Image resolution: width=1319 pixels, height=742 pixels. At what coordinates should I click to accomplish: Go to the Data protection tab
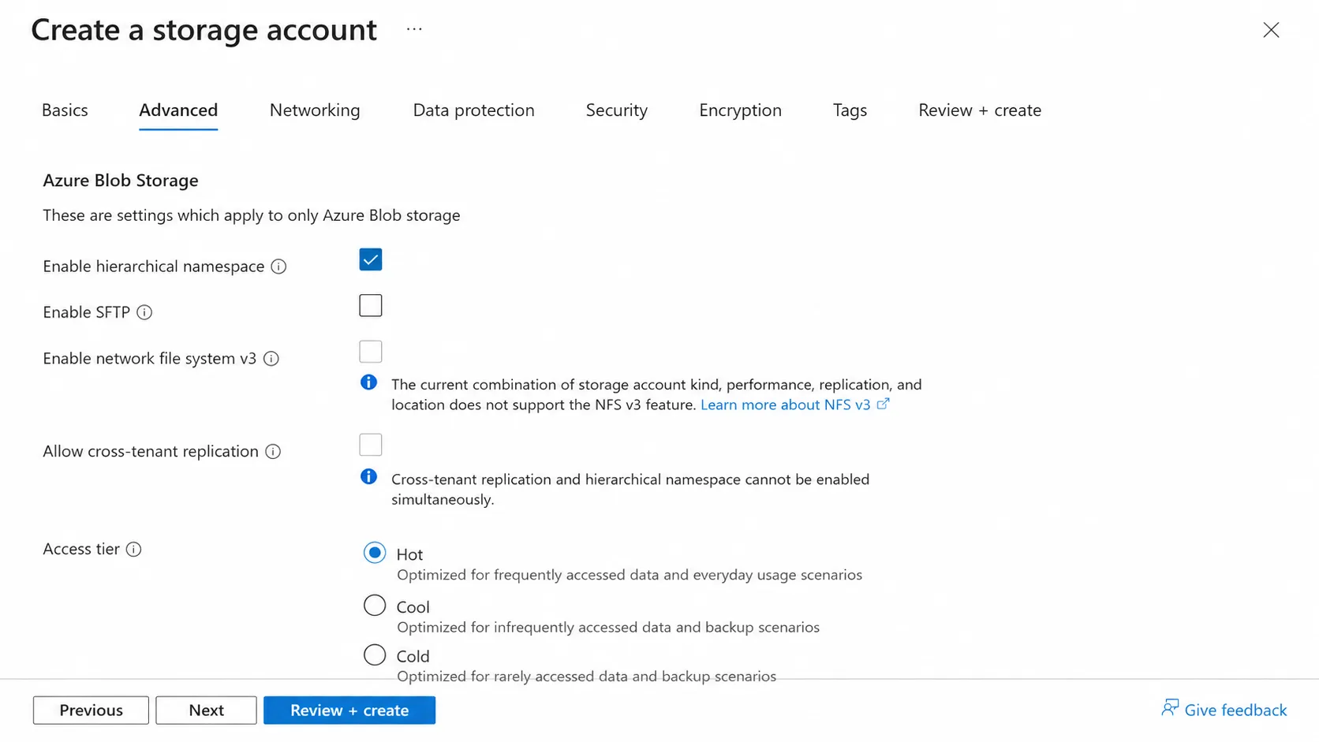473,110
